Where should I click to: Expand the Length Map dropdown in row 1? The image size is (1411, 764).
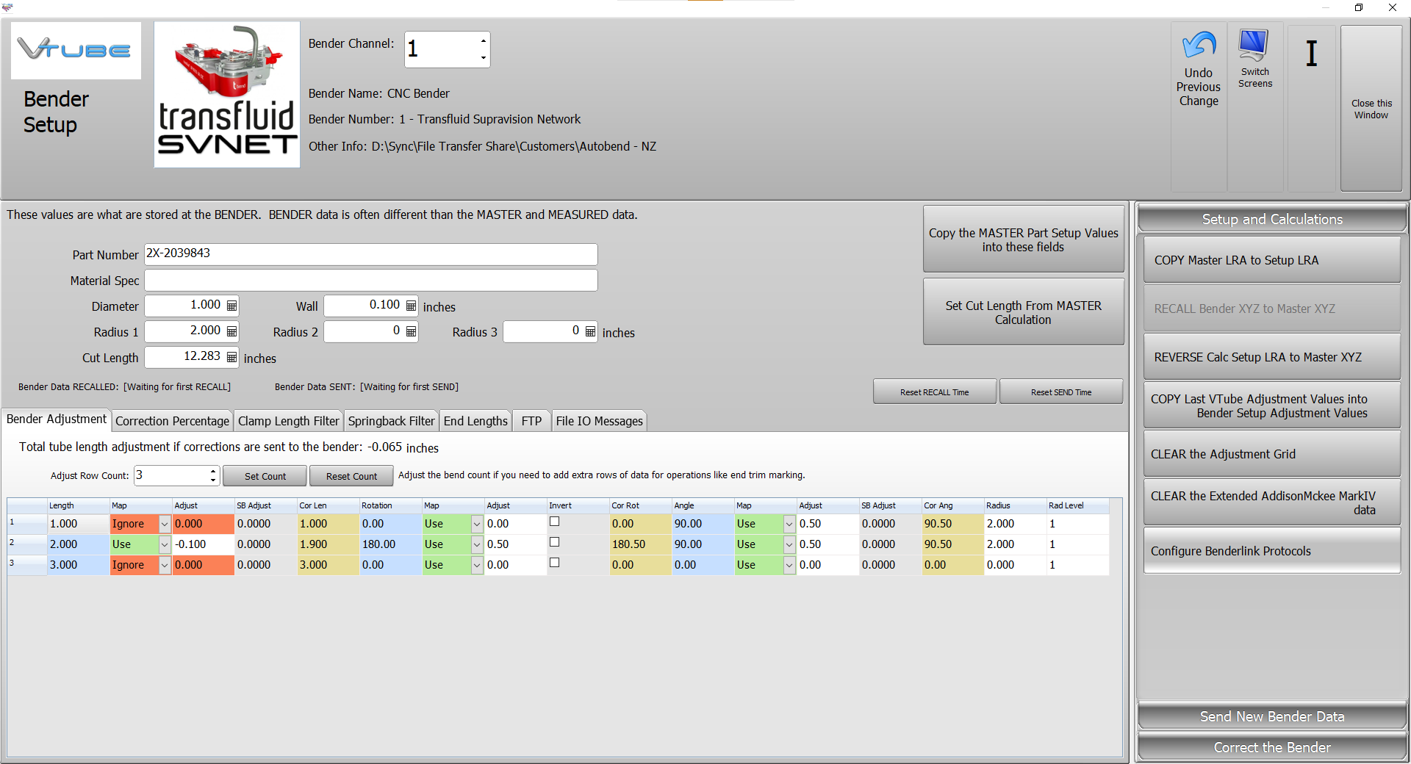tap(165, 525)
